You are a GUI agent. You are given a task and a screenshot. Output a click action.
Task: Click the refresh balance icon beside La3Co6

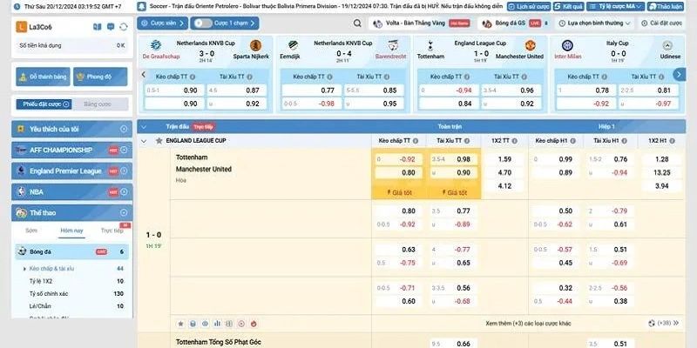[x=123, y=28]
